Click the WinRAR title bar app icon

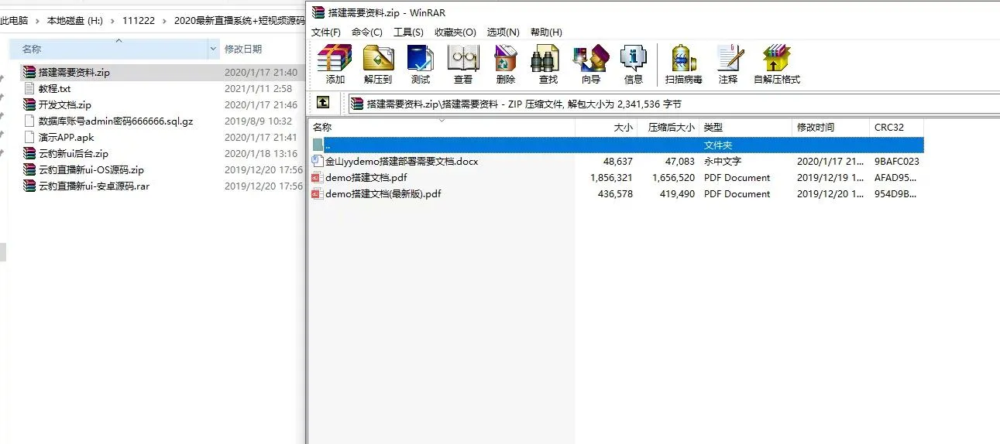tap(318, 12)
